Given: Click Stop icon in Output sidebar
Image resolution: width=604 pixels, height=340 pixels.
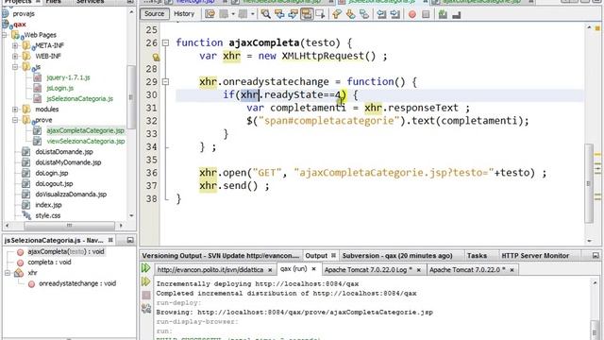Looking at the screenshot, I should 146,296.
